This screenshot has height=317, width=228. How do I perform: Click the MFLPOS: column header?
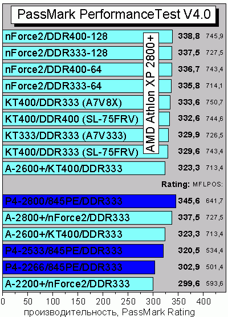coord(207,184)
